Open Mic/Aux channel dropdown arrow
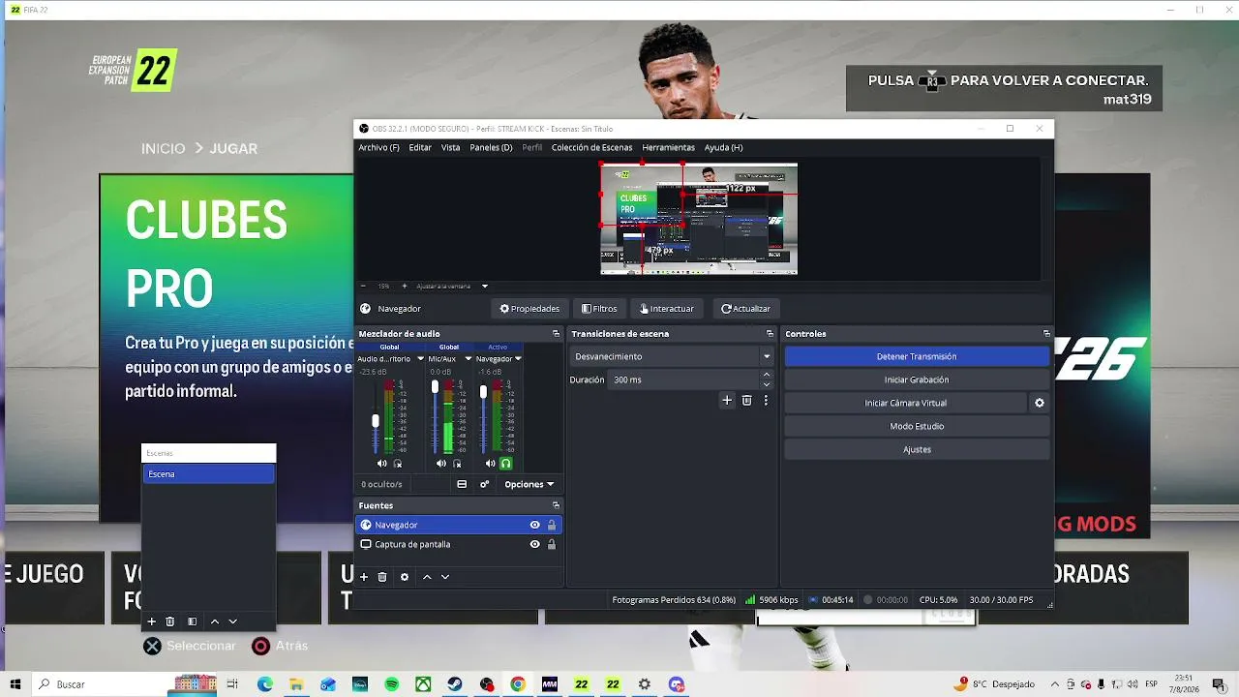The width and height of the screenshot is (1239, 697). click(x=468, y=359)
